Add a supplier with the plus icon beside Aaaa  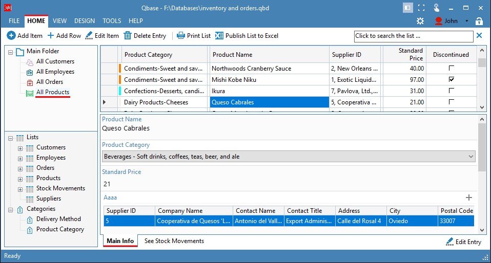pyautogui.click(x=469, y=198)
